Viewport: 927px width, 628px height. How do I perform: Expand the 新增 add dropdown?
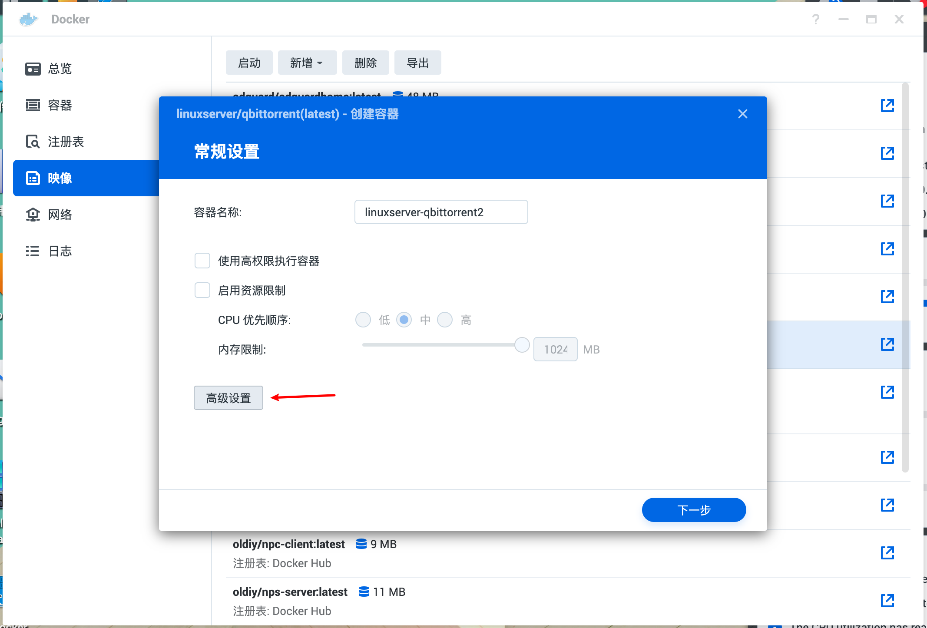point(307,63)
